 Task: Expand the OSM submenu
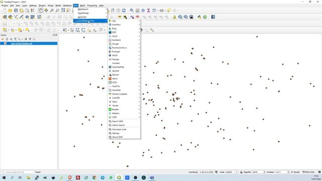point(124,117)
